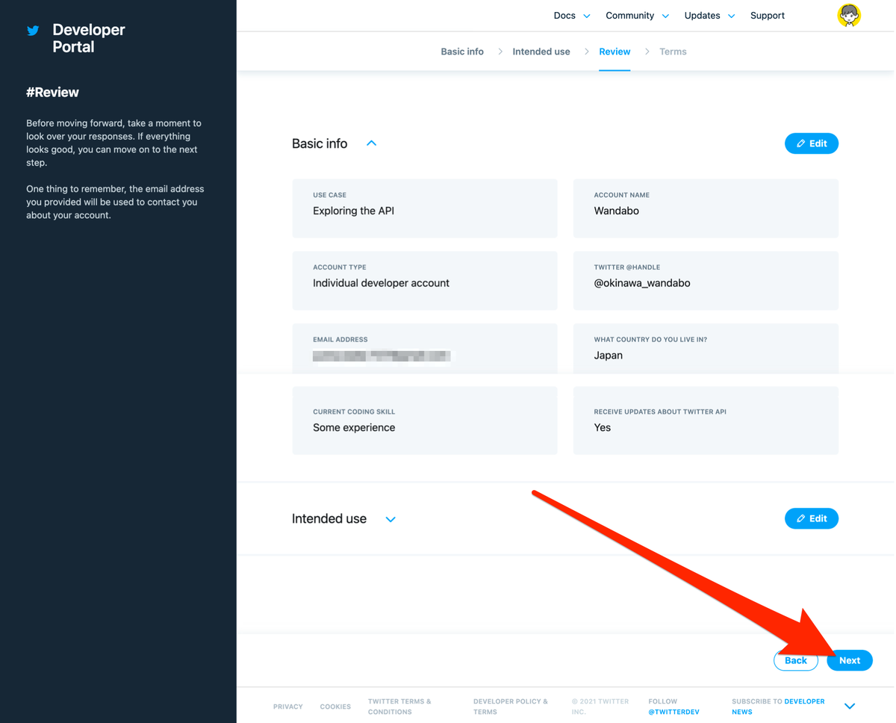The image size is (896, 723).
Task: Open the Support page
Action: coord(767,16)
